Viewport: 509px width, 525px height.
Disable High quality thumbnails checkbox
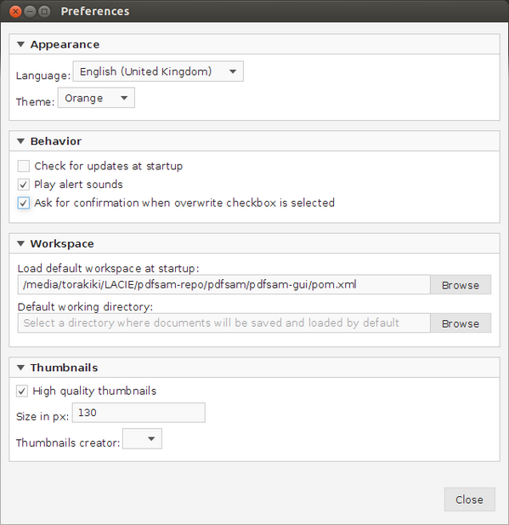(22, 391)
